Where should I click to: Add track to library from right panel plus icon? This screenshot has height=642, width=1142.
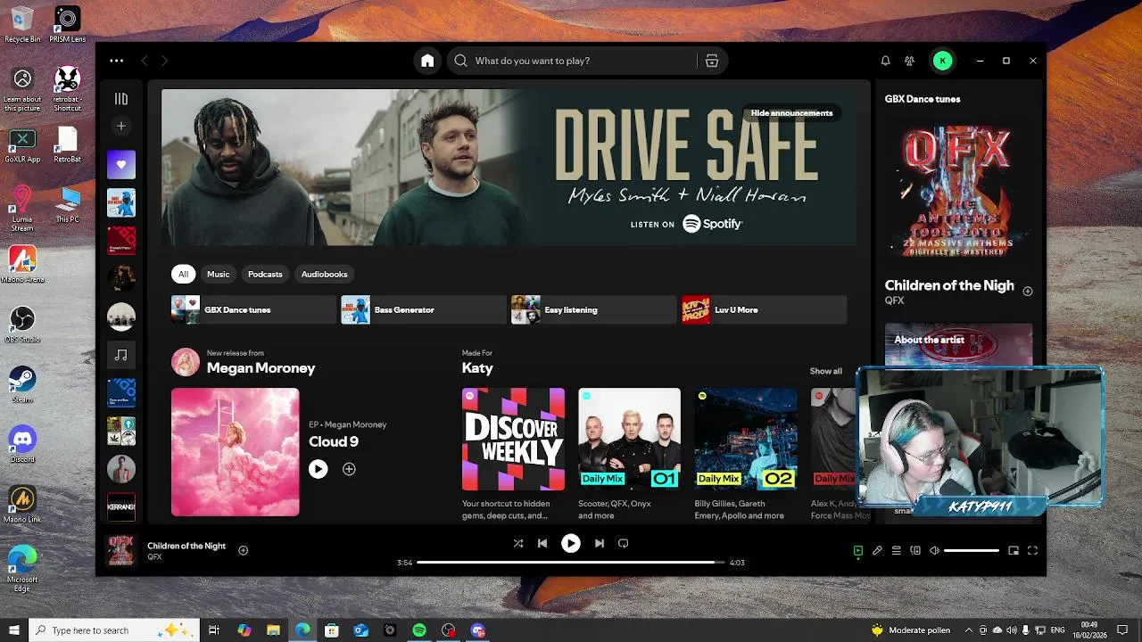[1028, 292]
